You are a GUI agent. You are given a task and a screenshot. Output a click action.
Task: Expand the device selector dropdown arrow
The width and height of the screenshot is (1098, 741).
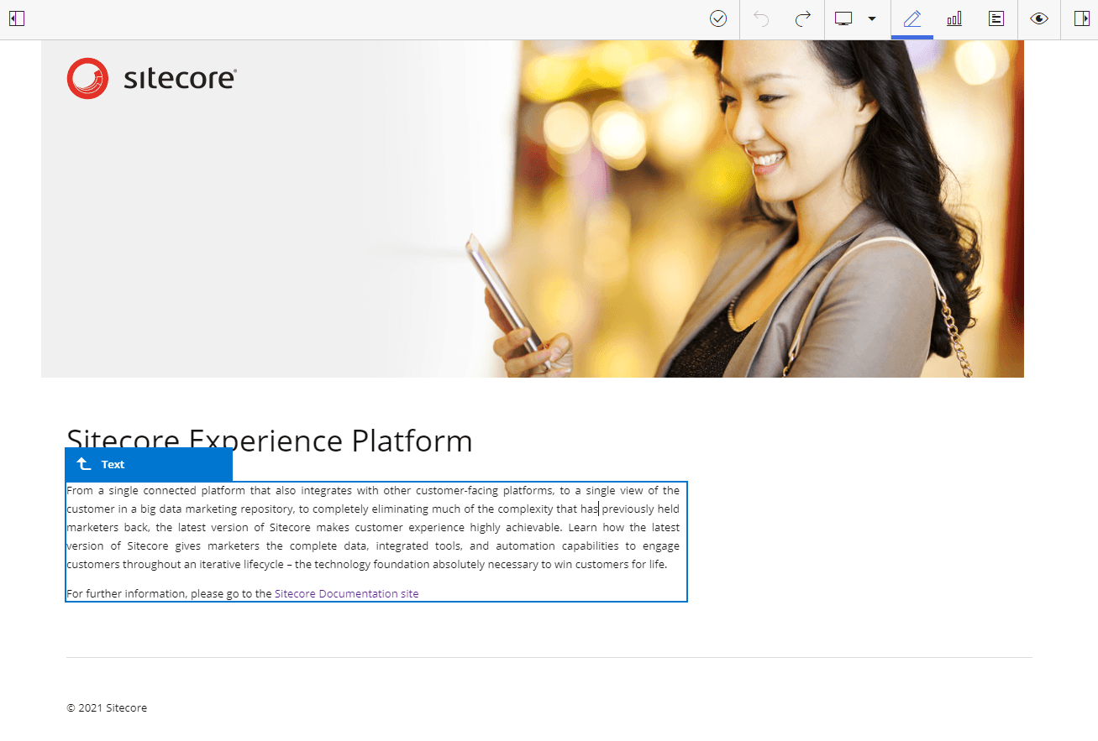click(872, 18)
